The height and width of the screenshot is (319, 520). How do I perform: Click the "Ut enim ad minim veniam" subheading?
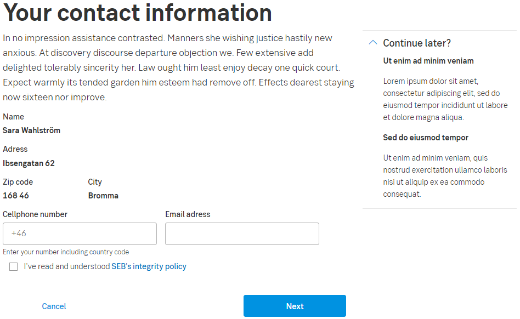pyautogui.click(x=428, y=61)
